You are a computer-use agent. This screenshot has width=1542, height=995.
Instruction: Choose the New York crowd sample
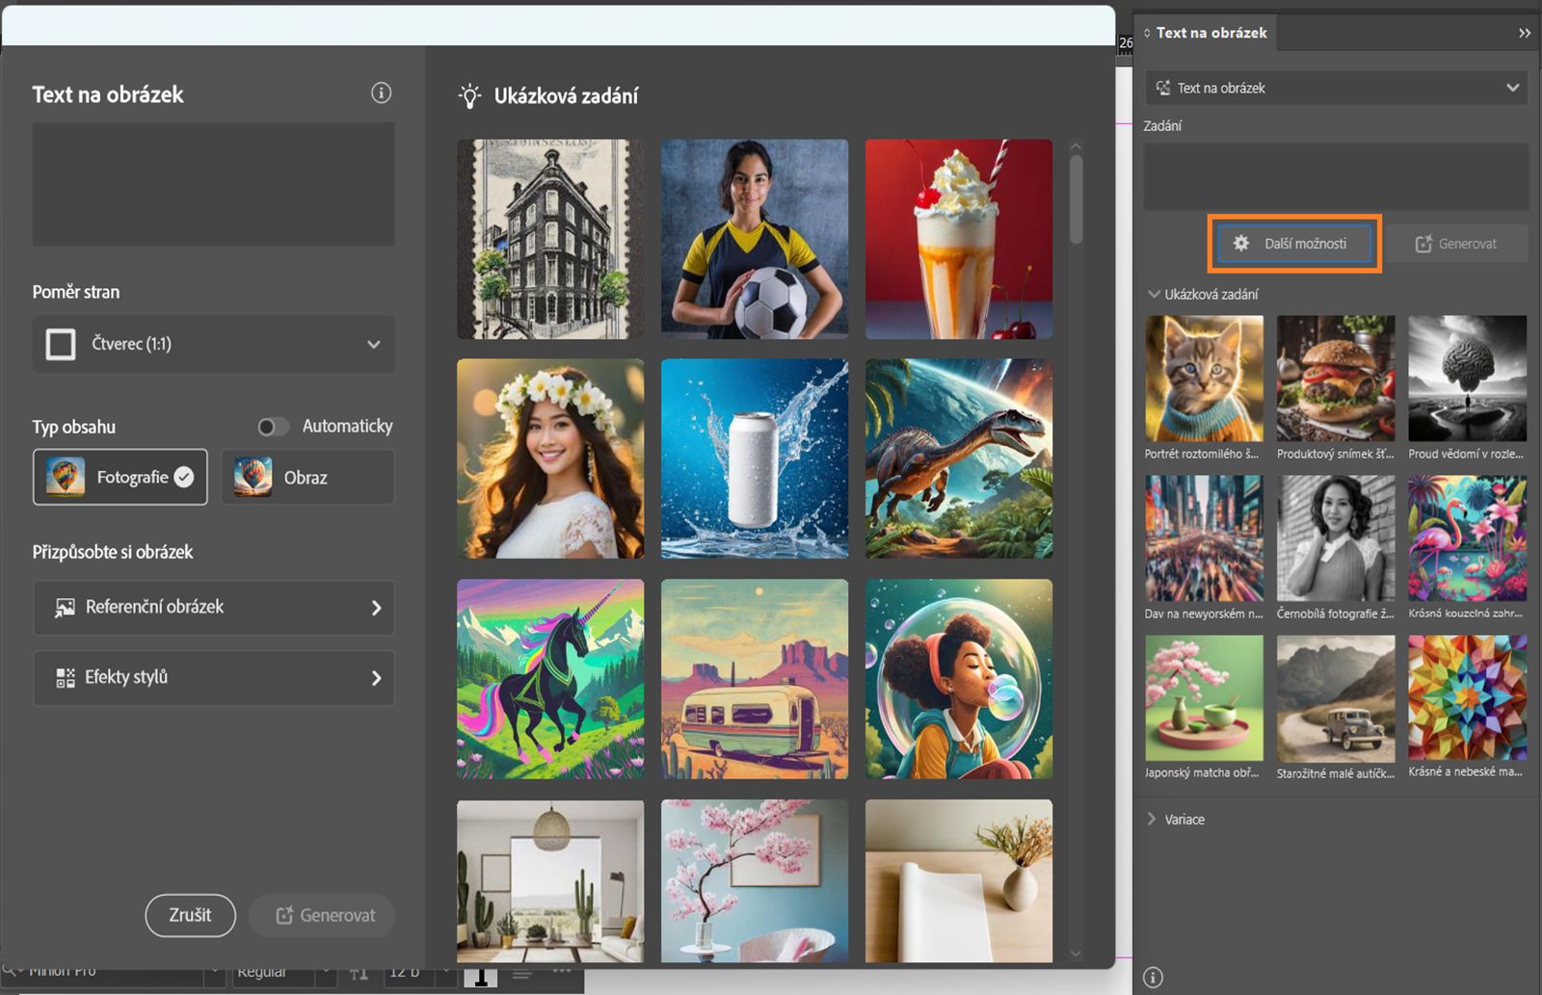point(1204,538)
